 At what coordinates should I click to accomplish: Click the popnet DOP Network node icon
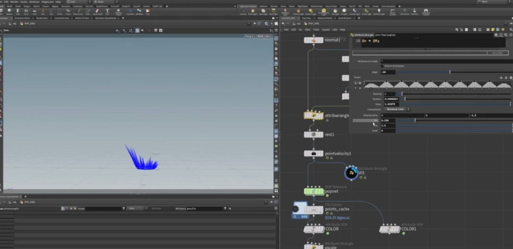click(313, 191)
